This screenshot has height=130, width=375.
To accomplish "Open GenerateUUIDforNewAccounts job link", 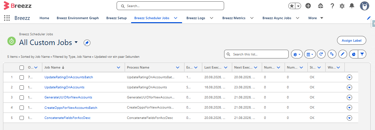I will tap(68, 97).
